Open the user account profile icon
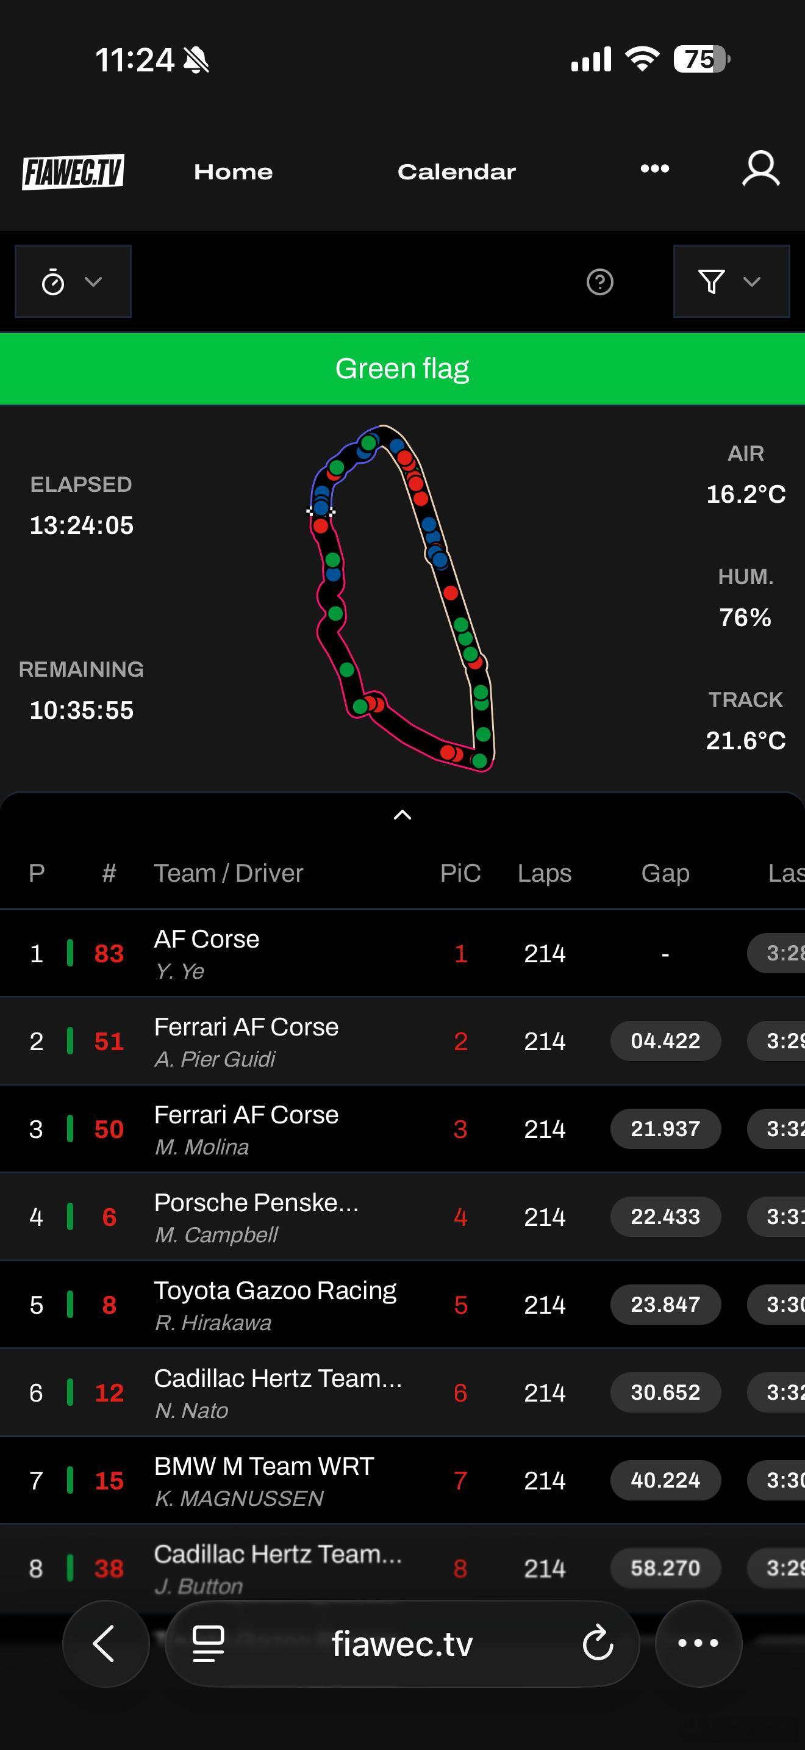805x1750 pixels. pyautogui.click(x=760, y=169)
